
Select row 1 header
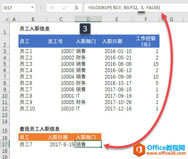(x=5, y=29)
